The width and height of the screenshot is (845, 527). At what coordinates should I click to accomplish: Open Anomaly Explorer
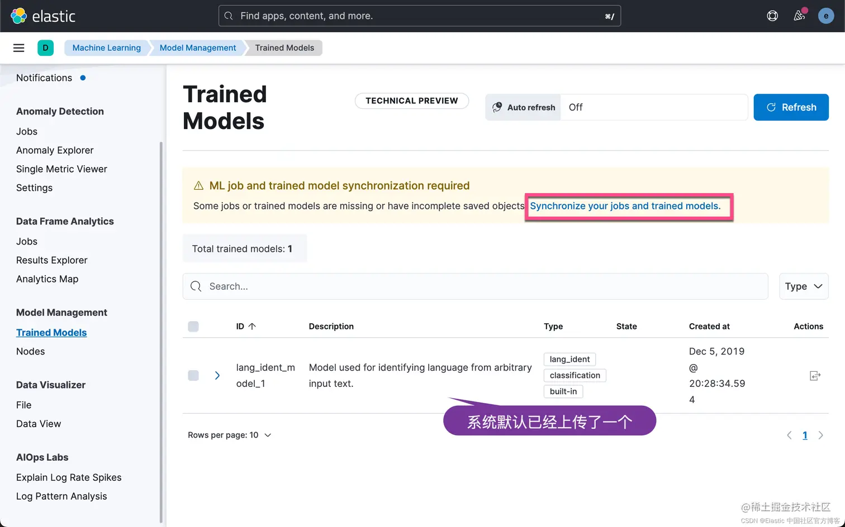point(55,150)
